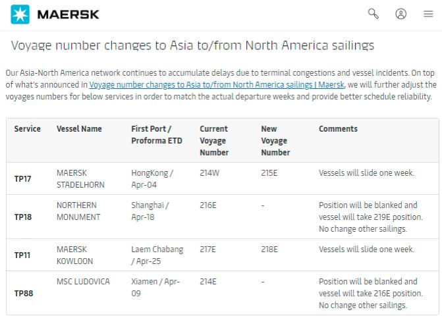The image size is (442, 318).
Task: Click First Port / Proforma ETD header
Action: [x=151, y=134]
